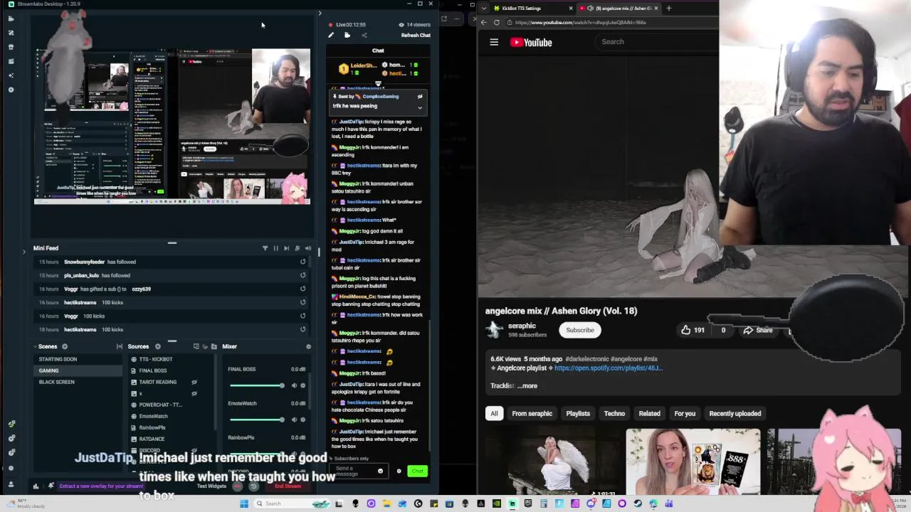Expand the pinned chat message chevron
The height and width of the screenshot is (512, 911).
point(420,108)
